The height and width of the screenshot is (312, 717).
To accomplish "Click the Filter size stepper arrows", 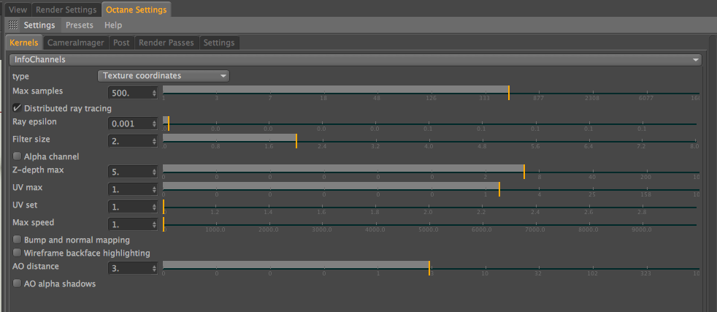I will 154,141.
